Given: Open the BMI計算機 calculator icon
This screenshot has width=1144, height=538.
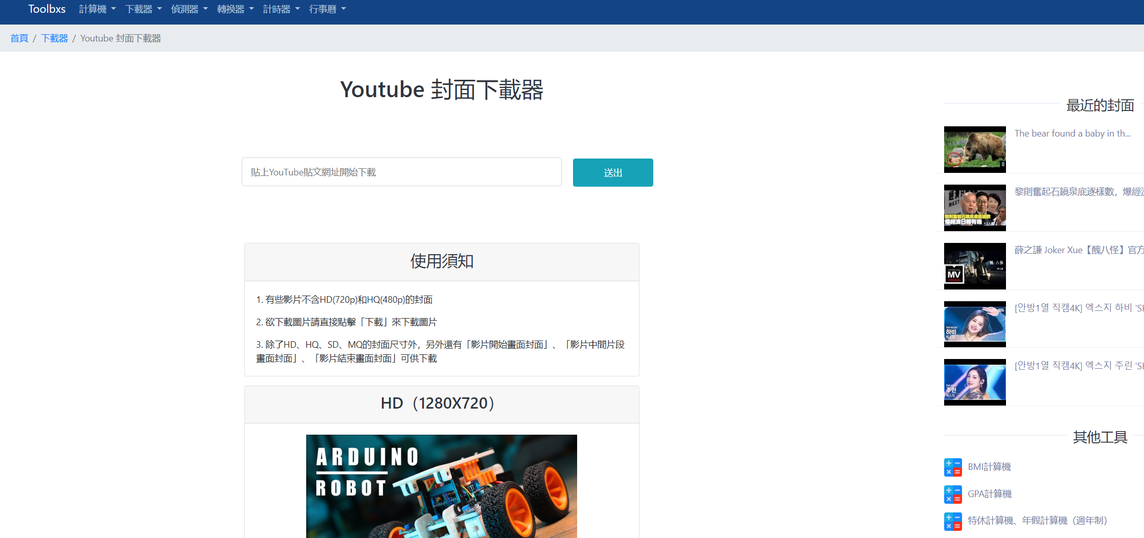Looking at the screenshot, I should (x=953, y=467).
